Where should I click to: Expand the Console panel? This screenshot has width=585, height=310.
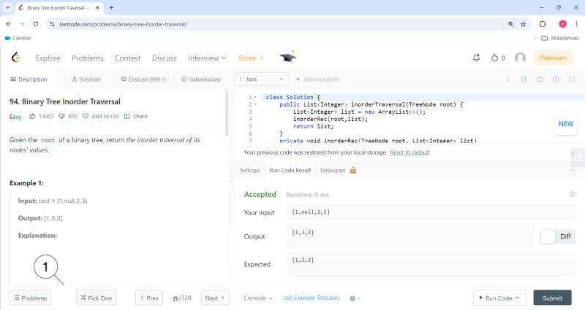(x=258, y=298)
